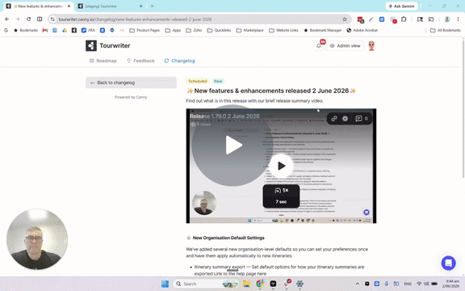Open the Product Pages bookmark folder

coord(145,30)
